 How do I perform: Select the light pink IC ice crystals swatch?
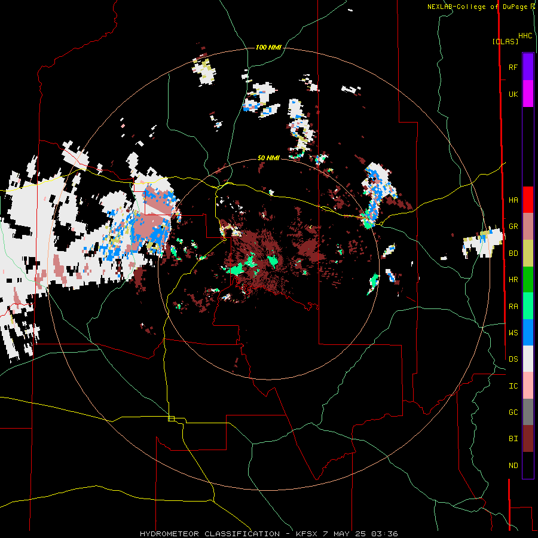tap(528, 386)
